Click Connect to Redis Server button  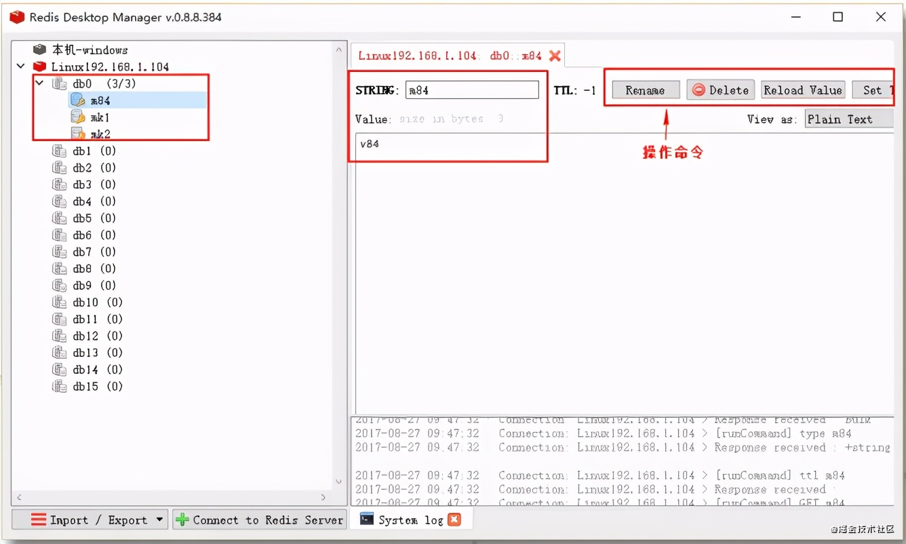coord(259,520)
